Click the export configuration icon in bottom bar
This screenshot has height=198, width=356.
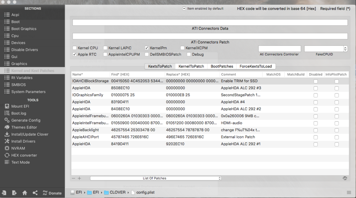point(14,193)
